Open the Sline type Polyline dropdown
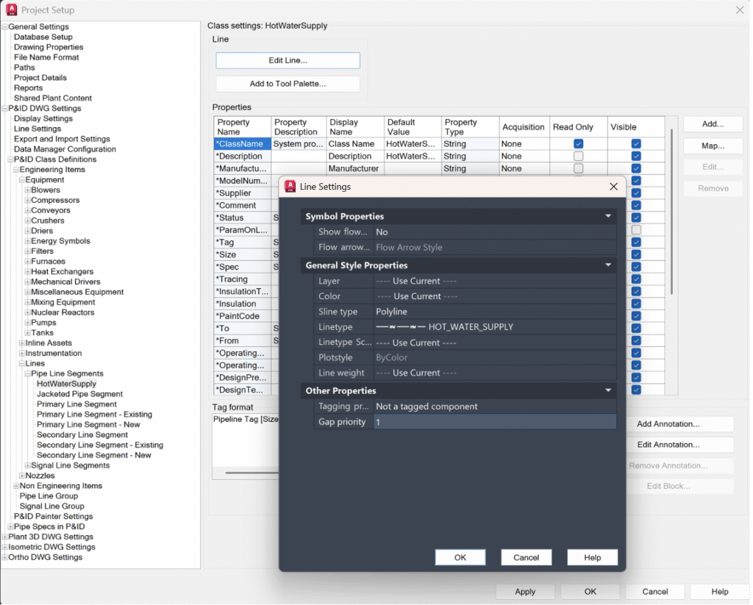Image resolution: width=753 pixels, height=605 pixels. click(495, 312)
